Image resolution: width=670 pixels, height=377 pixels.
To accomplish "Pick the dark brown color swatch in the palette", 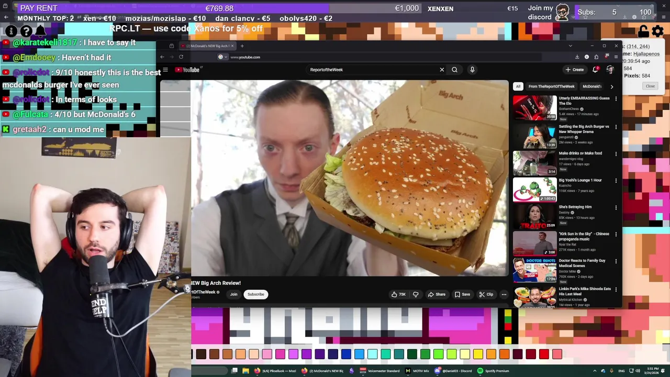I will pos(201,354).
